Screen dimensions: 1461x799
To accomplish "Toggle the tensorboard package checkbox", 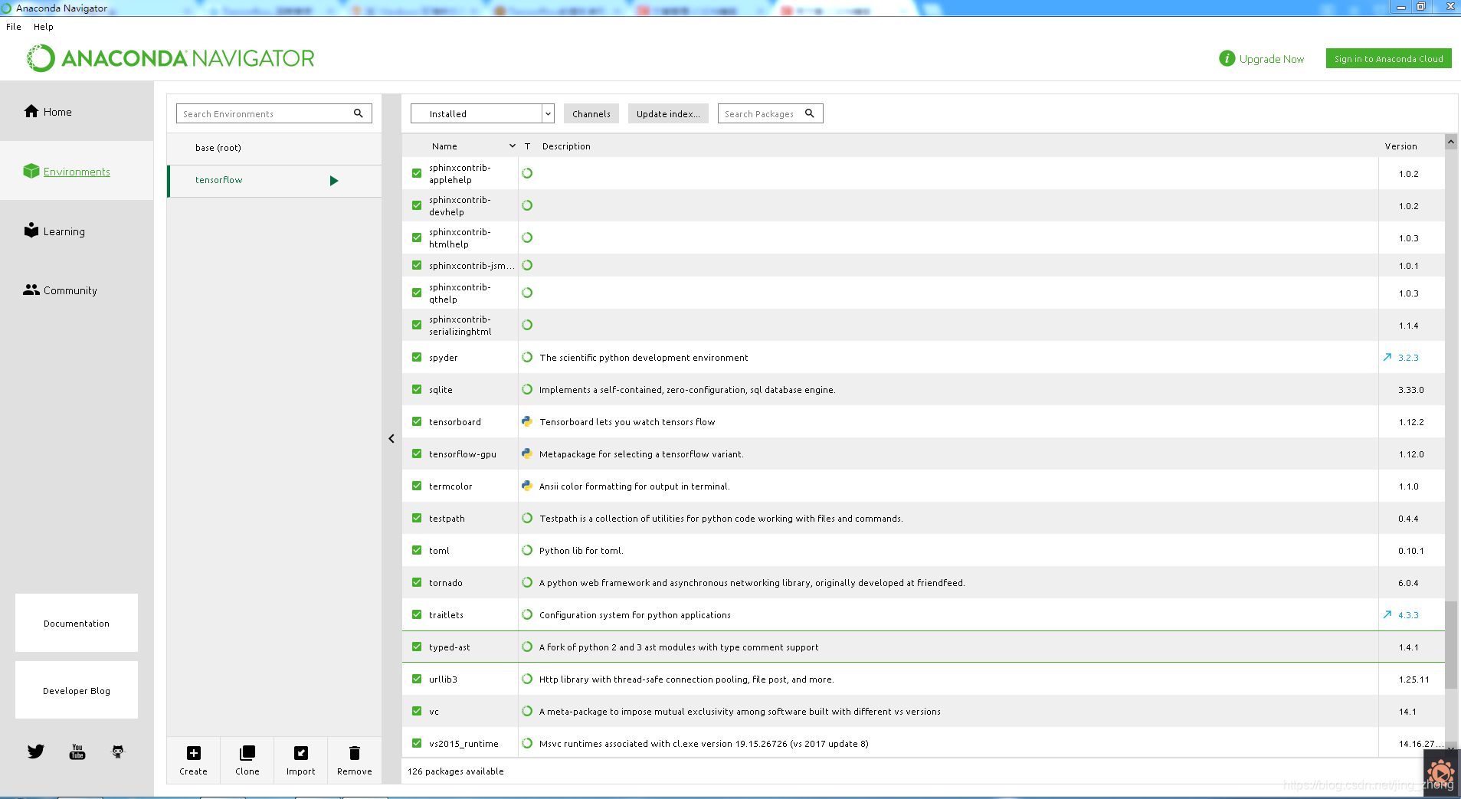I will coord(417,421).
